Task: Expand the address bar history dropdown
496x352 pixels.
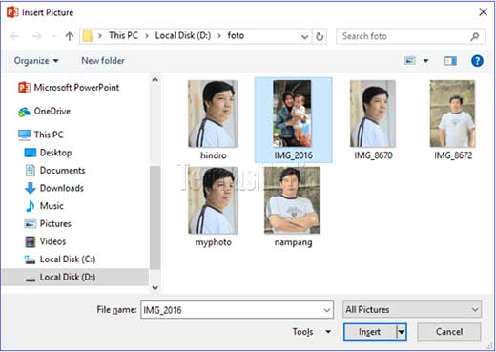Action: tap(304, 37)
